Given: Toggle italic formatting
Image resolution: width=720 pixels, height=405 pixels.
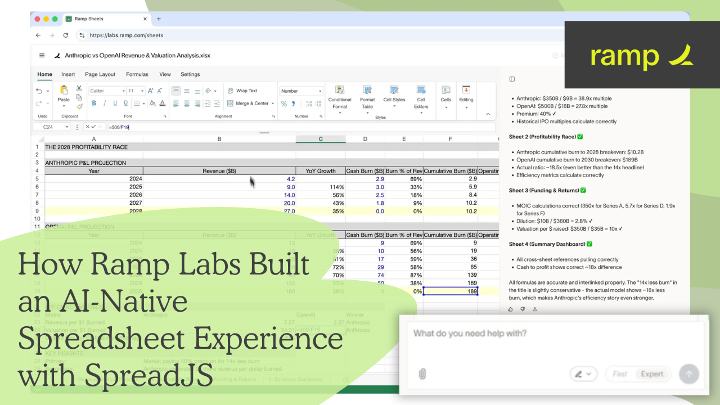Looking at the screenshot, I should 105,103.
